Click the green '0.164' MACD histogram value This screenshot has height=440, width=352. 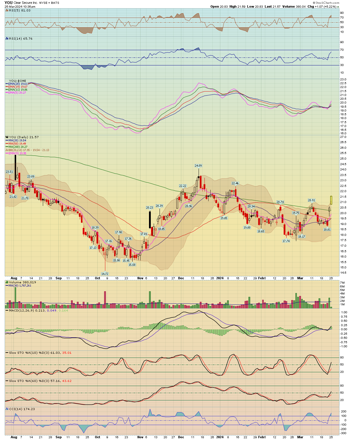pyautogui.click(x=63, y=310)
